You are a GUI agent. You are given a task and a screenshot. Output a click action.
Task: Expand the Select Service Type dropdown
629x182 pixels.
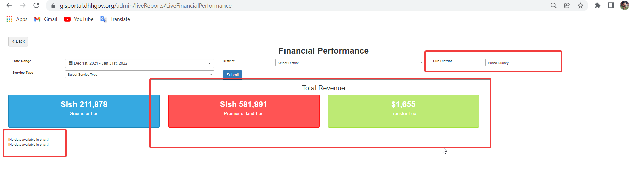[x=140, y=74]
